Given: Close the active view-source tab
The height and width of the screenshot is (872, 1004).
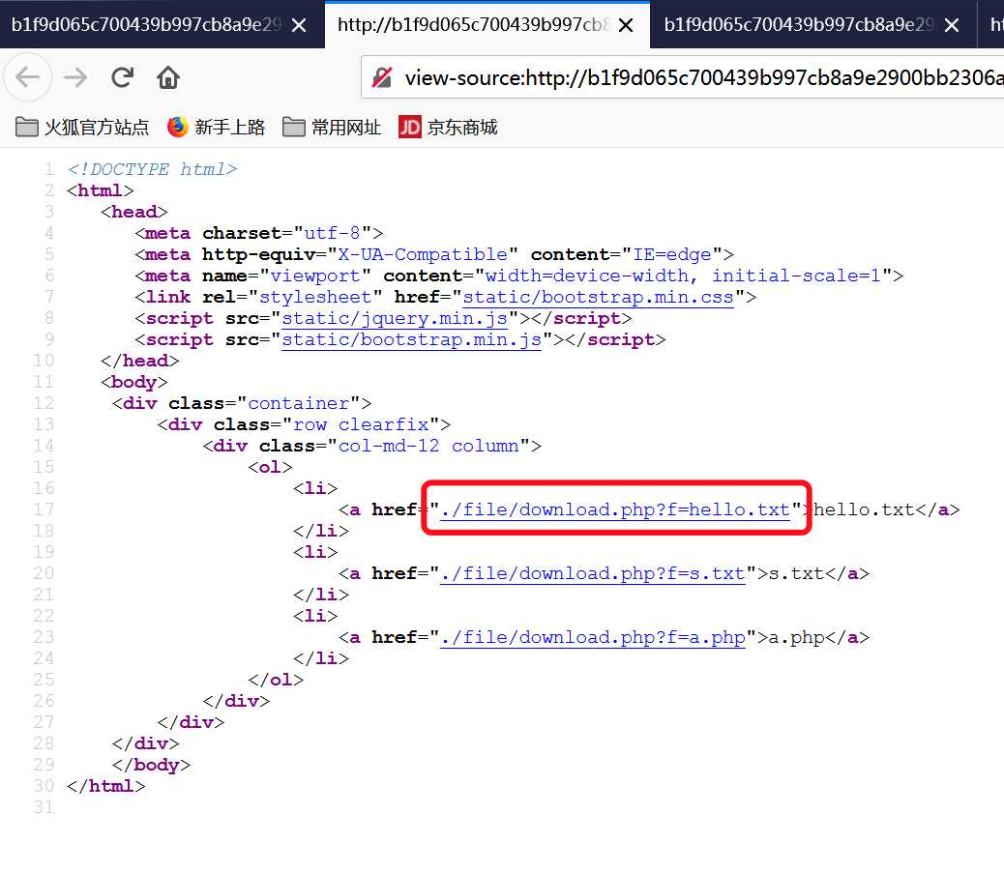Looking at the screenshot, I should click(x=626, y=25).
